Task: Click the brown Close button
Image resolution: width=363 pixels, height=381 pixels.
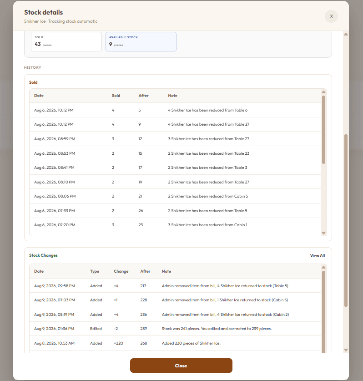Action: tap(181, 366)
